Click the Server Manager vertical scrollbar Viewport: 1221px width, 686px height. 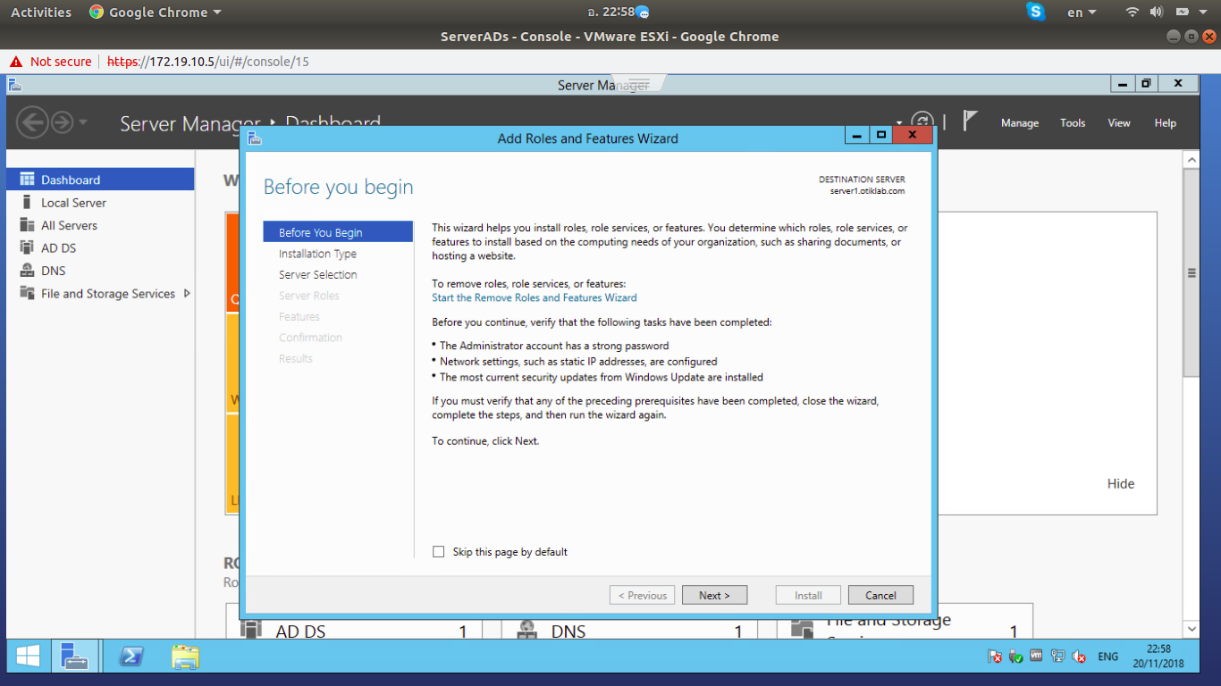pos(1191,272)
